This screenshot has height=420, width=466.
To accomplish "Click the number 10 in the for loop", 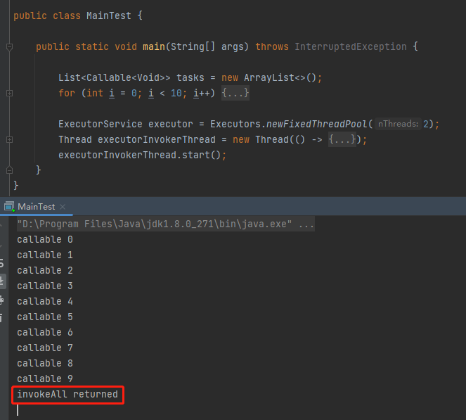I will pos(176,93).
